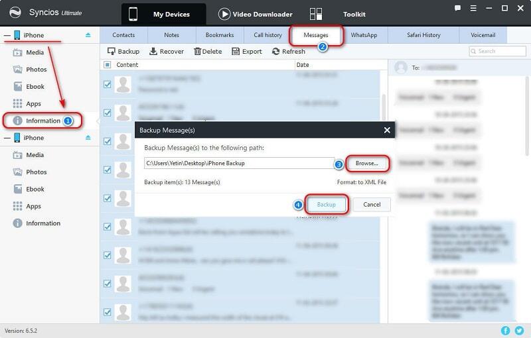Viewport: 531px width, 338px height.
Task: Open the Facebook icon in status bar
Action: coord(506,329)
